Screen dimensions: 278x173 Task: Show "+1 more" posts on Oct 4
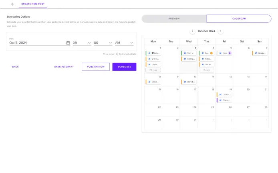pos(206,70)
